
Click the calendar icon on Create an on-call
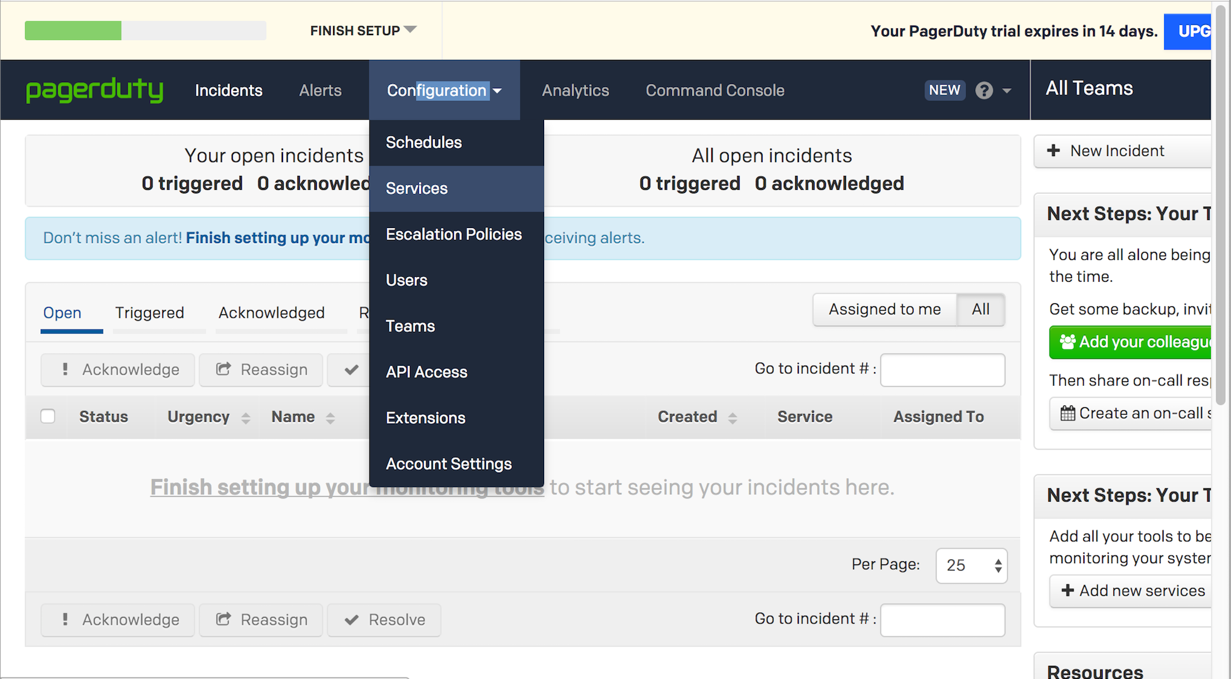(x=1068, y=413)
